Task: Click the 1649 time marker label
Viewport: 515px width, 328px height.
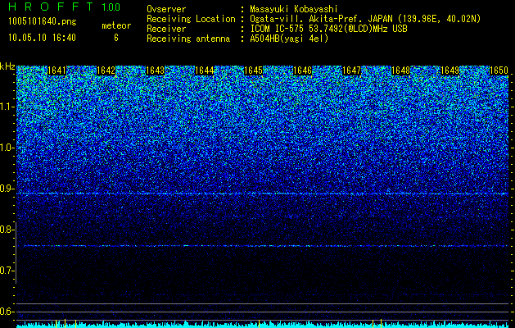Action: tap(450, 71)
